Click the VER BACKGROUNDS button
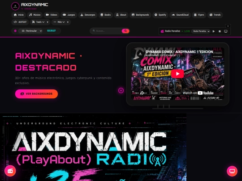242x181 pixels. (36, 94)
